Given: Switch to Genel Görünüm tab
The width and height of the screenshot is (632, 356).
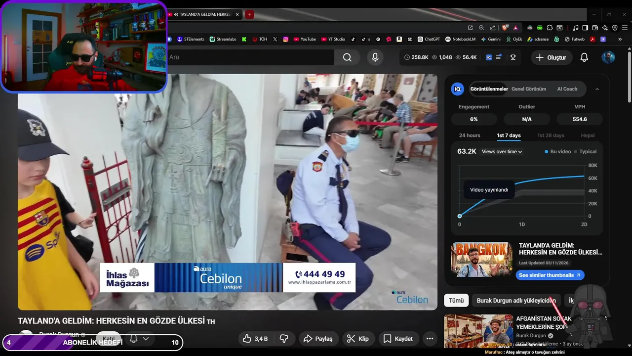Looking at the screenshot, I should tap(529, 89).
